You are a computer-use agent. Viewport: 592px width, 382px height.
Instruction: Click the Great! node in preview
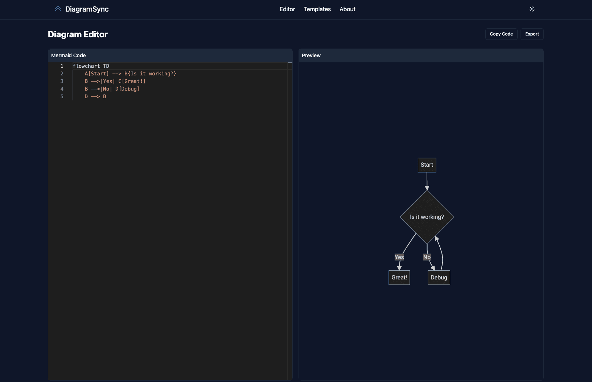(399, 278)
